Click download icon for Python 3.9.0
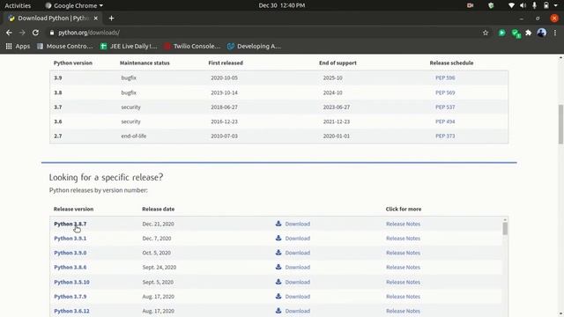The height and width of the screenshot is (317, 564). click(x=278, y=253)
